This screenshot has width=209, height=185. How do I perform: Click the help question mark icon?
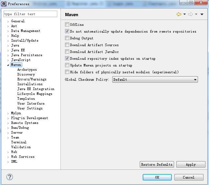[10, 177]
